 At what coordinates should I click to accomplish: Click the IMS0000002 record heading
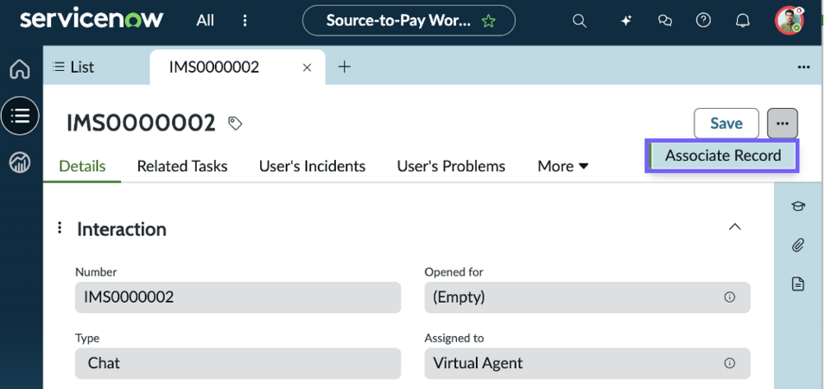point(141,123)
